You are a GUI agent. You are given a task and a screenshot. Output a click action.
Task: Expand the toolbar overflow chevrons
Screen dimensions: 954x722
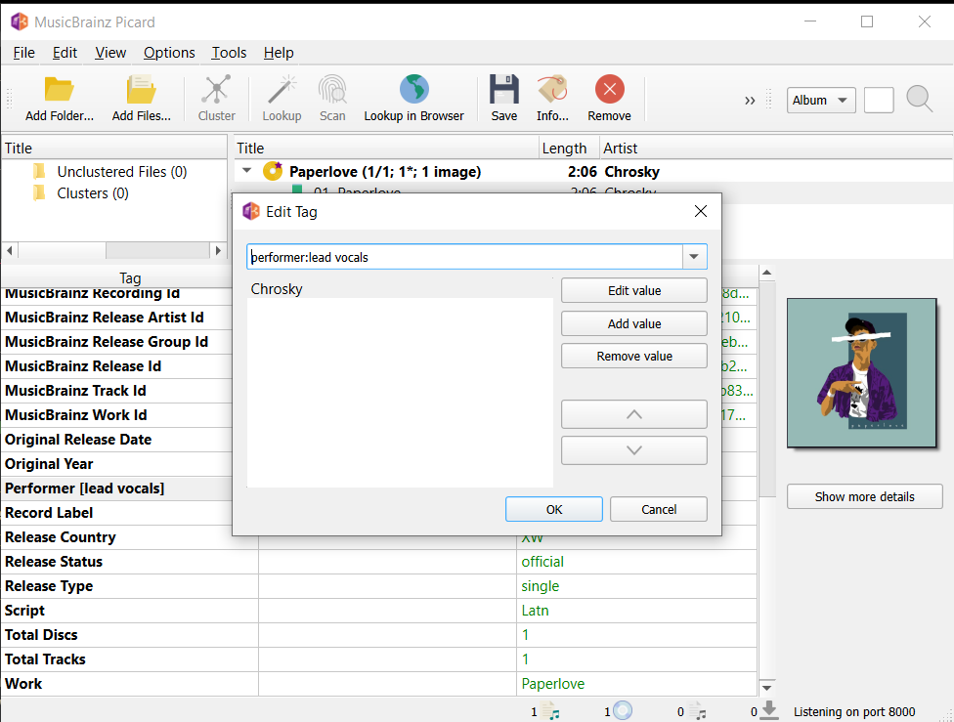(750, 101)
